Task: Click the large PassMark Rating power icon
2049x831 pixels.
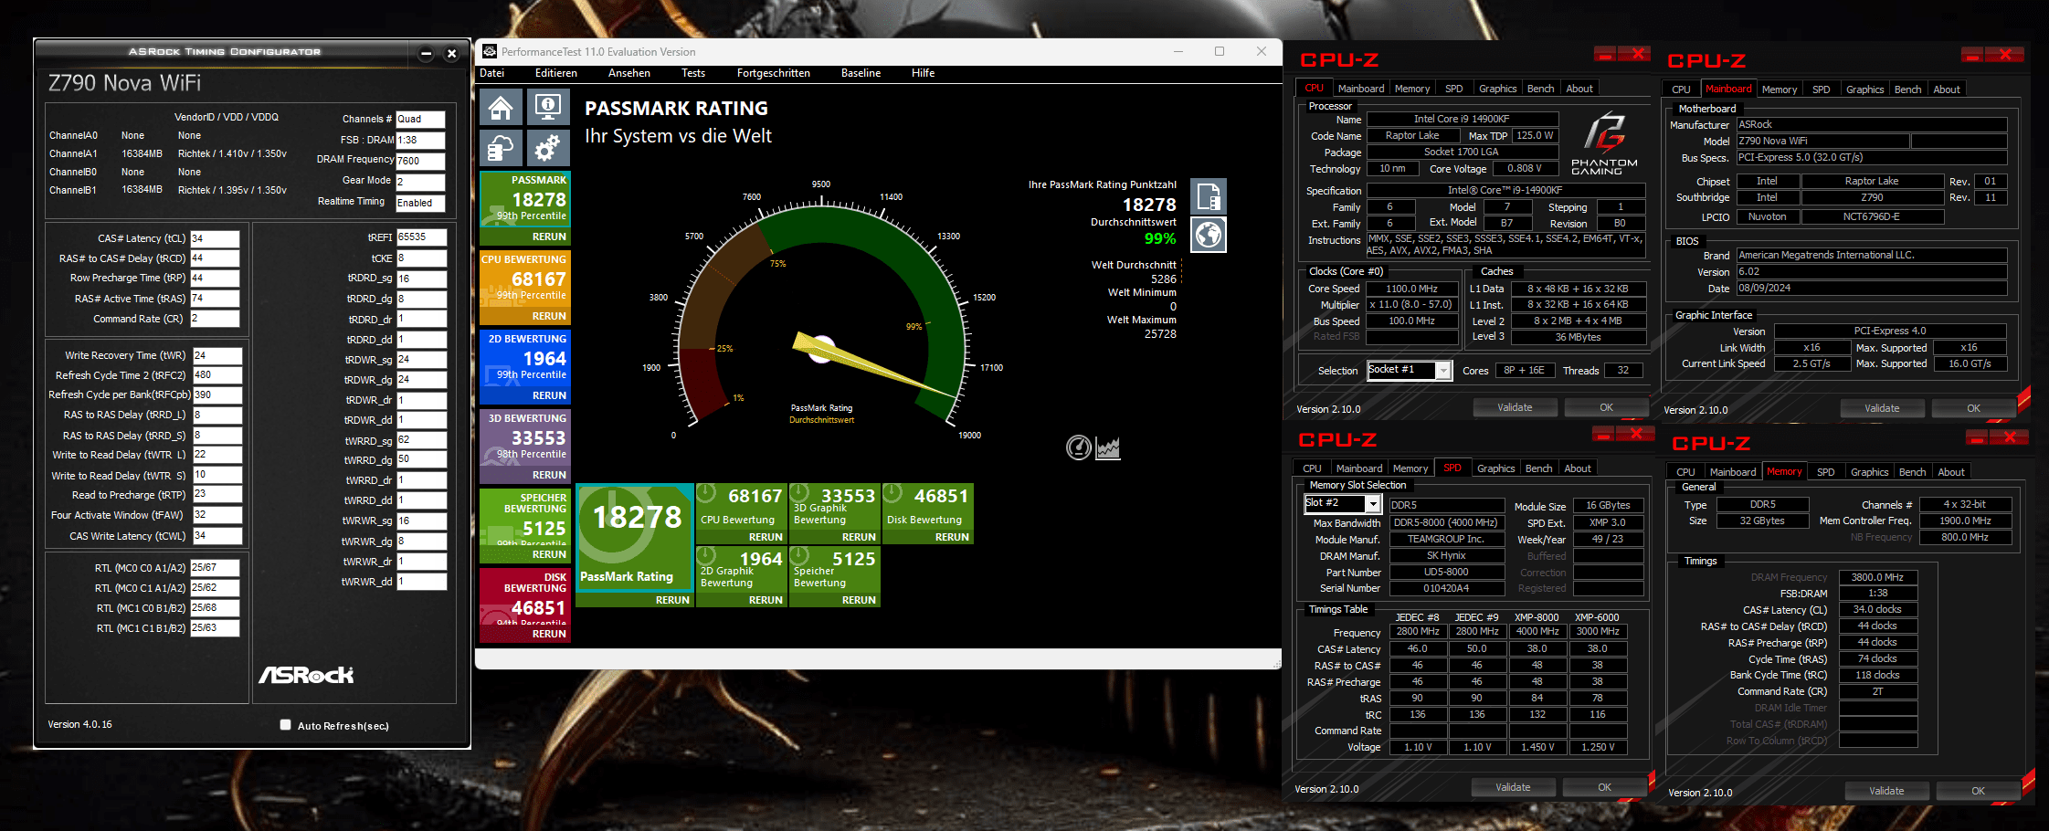Action: tap(615, 526)
